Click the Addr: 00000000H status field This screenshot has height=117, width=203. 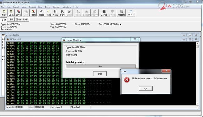pyautogui.click(x=17, y=107)
